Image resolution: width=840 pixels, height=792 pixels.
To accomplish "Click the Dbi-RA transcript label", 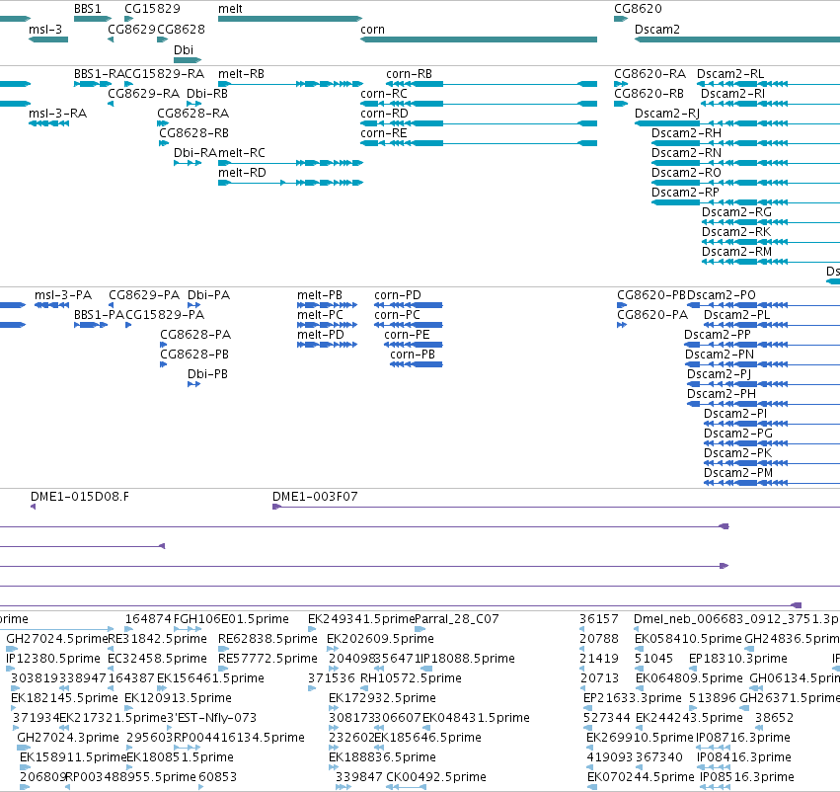I will [195, 153].
